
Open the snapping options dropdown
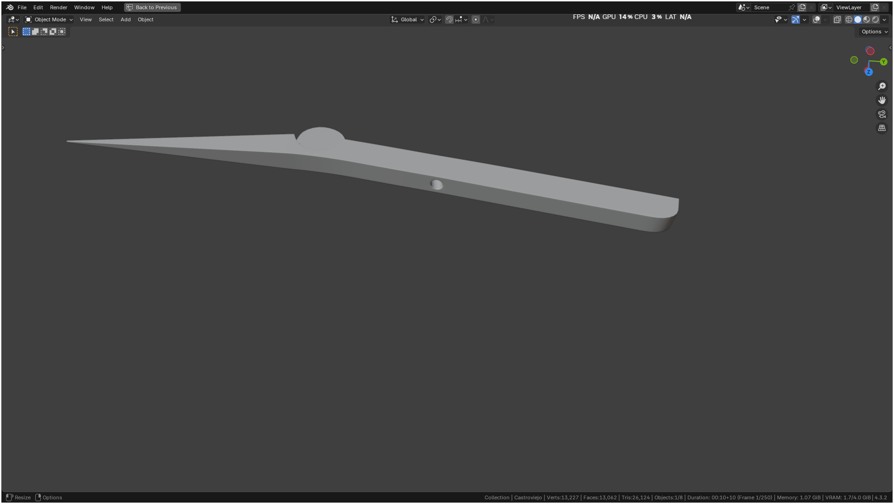coord(461,19)
